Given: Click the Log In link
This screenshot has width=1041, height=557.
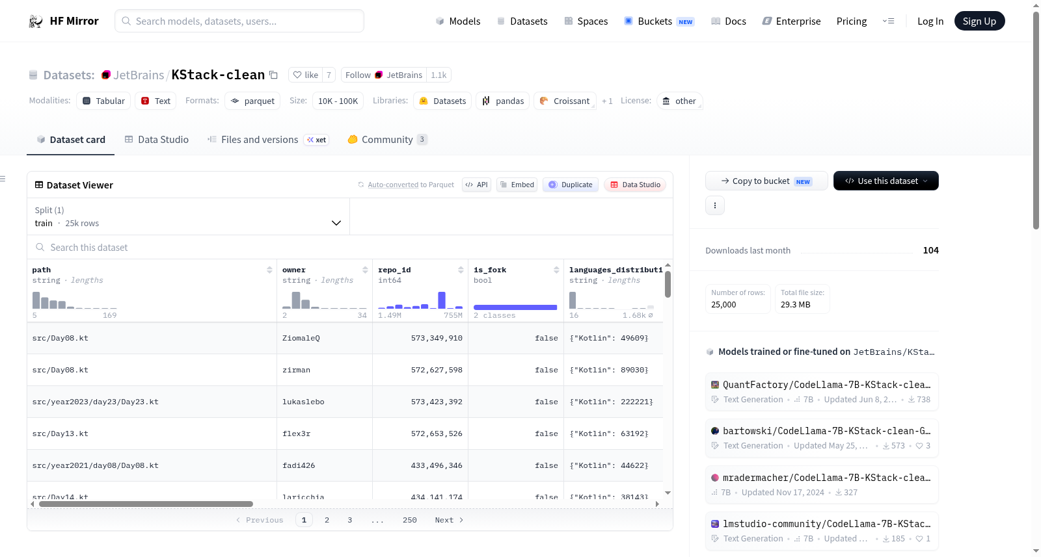Looking at the screenshot, I should (x=930, y=21).
